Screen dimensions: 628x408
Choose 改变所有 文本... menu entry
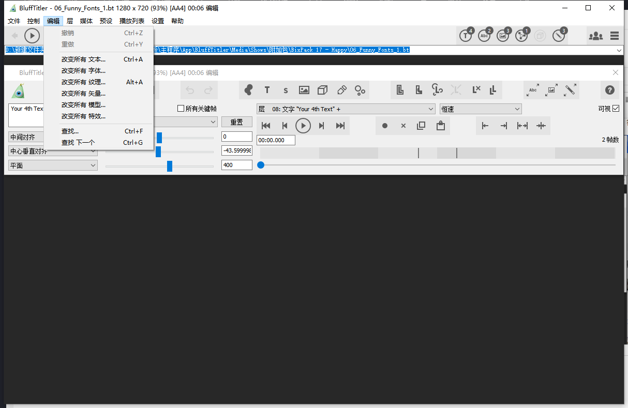coord(99,59)
